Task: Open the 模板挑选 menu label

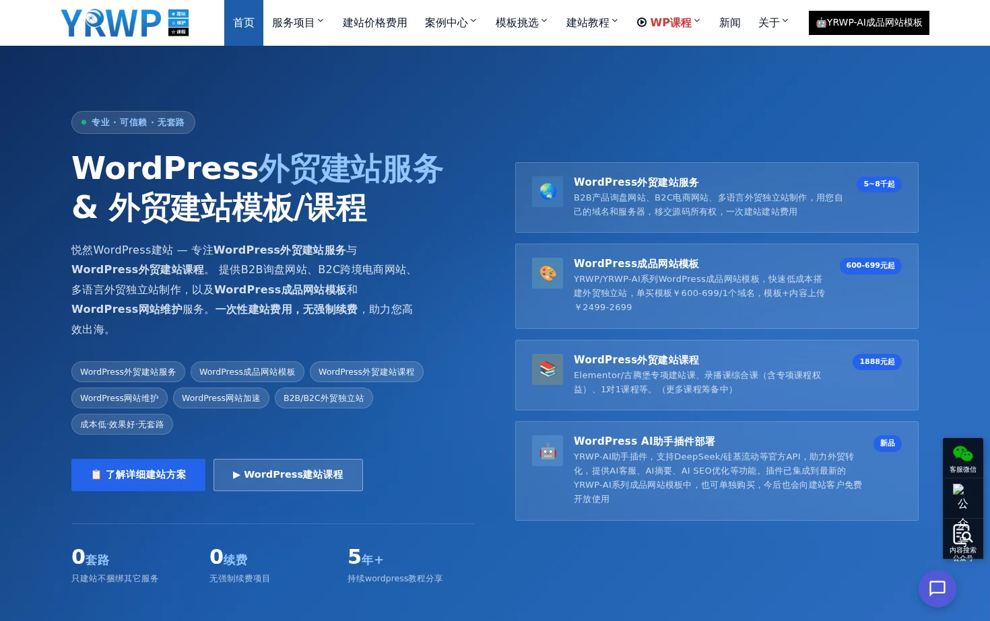Action: (517, 23)
